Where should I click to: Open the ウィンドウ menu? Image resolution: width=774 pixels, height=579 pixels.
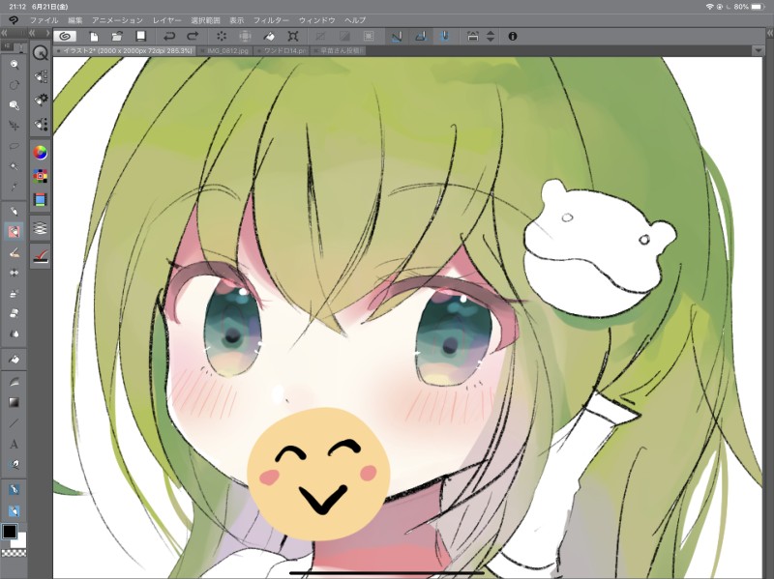click(x=317, y=20)
